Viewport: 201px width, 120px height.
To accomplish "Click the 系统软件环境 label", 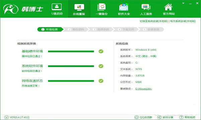I will pos(32,66).
